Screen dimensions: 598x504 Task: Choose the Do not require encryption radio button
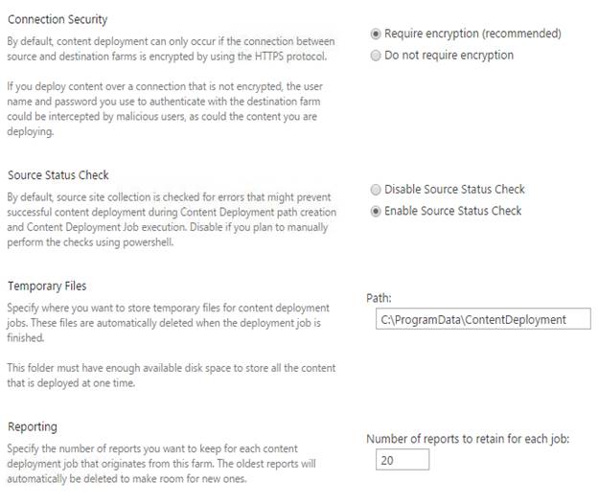coord(376,56)
